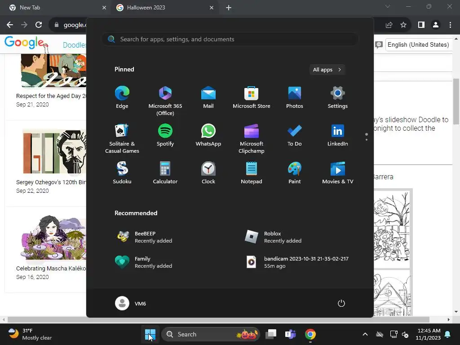Open Chrome tab search dropdown
The image size is (460, 345).
coord(388,6)
